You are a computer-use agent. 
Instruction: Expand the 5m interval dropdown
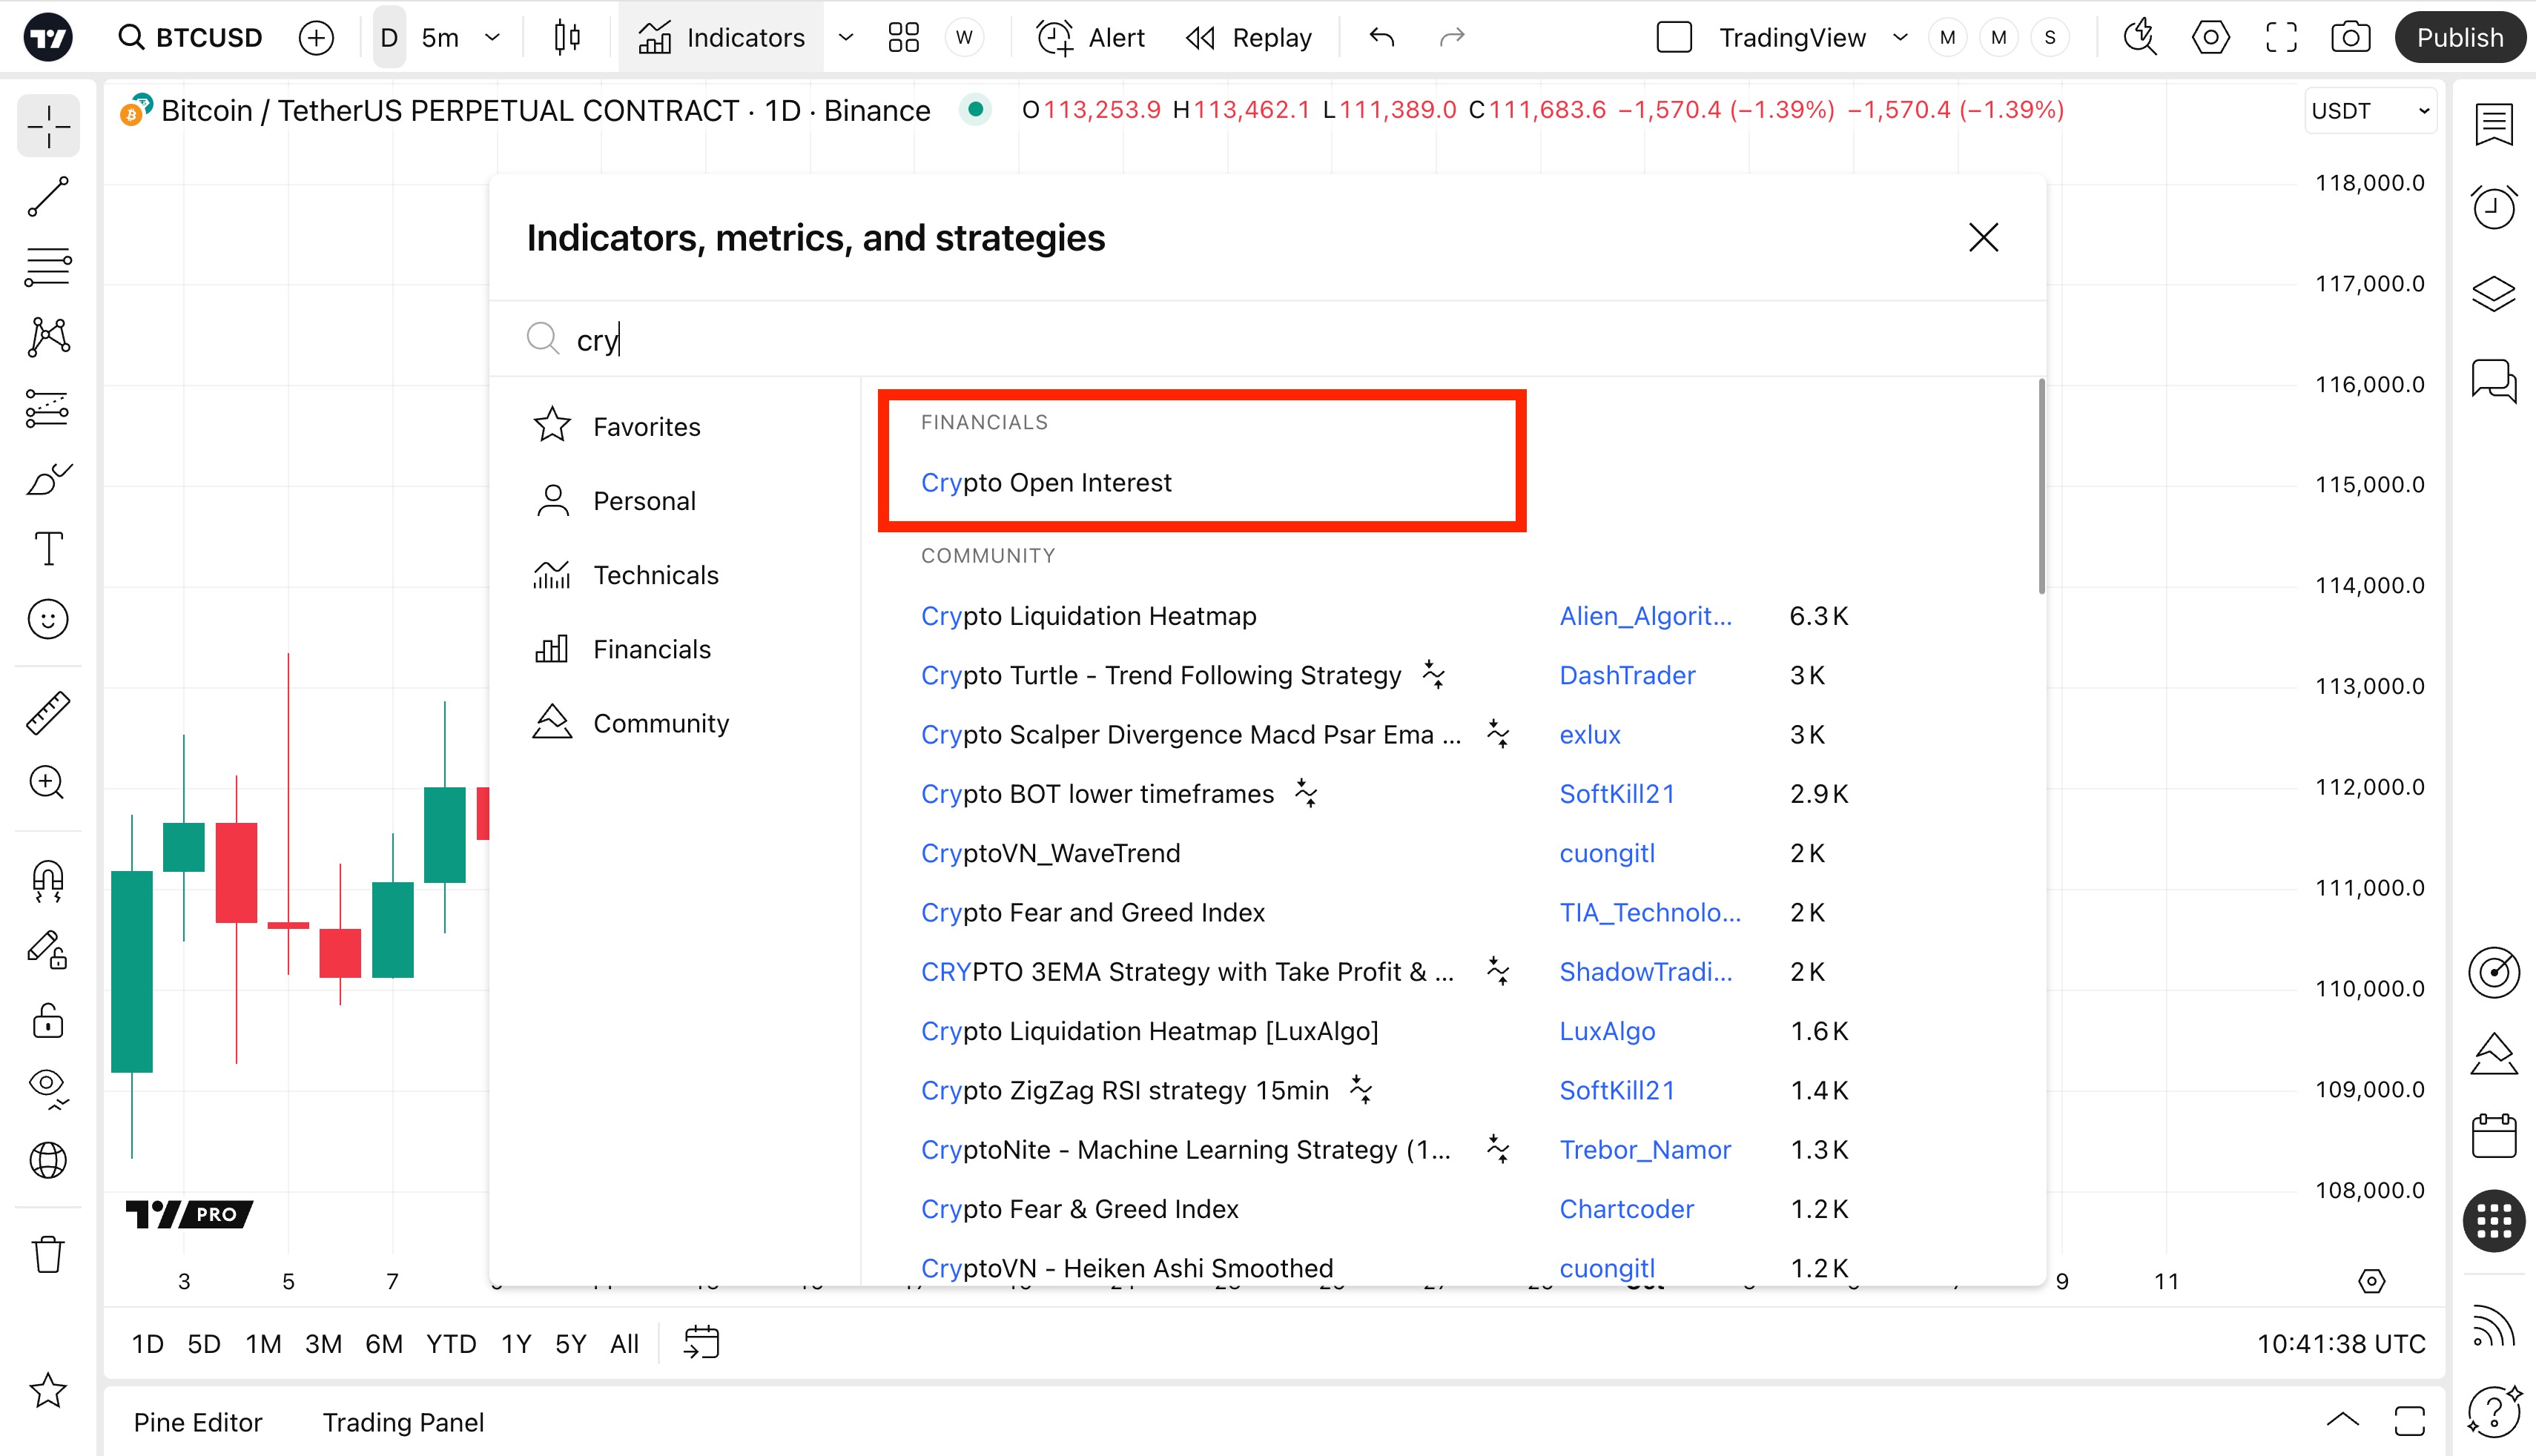pyautogui.click(x=492, y=38)
